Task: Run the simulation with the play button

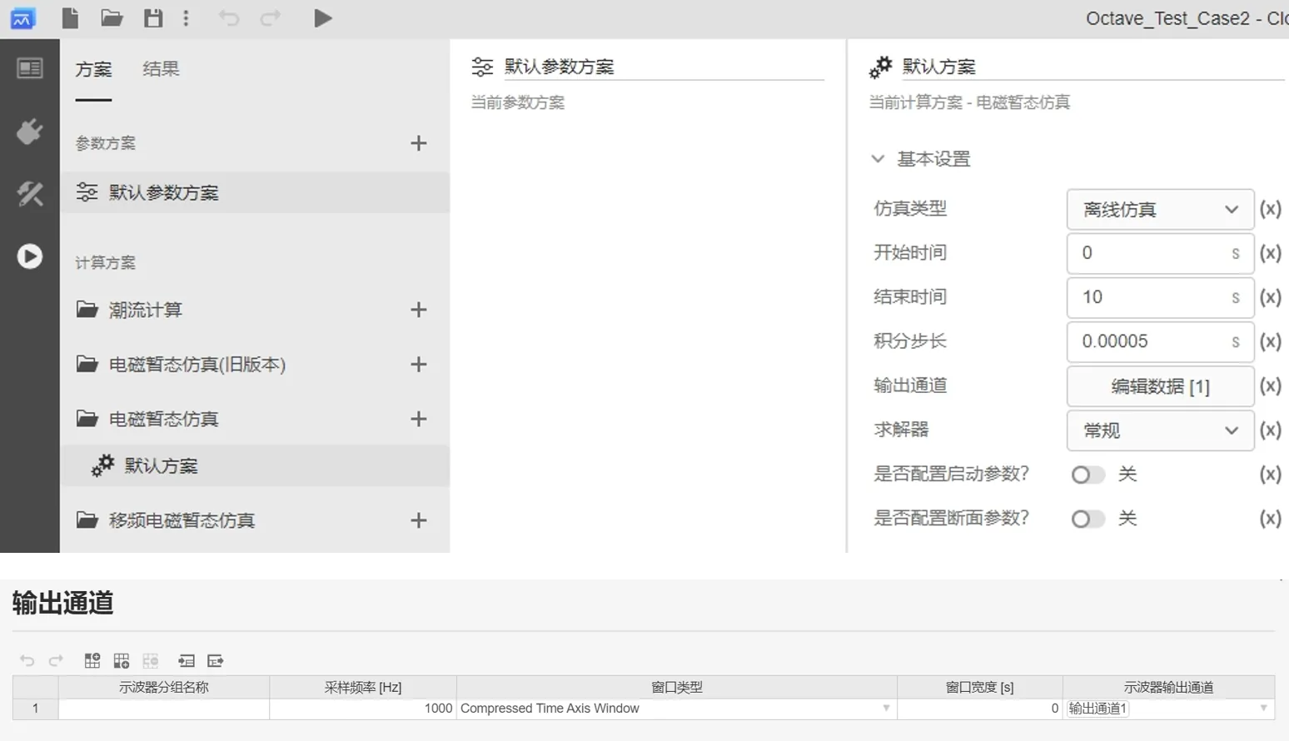Action: [x=323, y=18]
